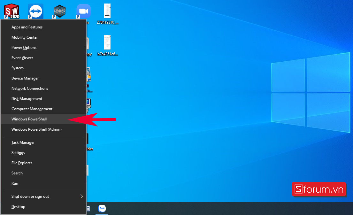Image resolution: width=353 pixels, height=215 pixels.
Task: Open Network Connections
Action: pos(44,88)
